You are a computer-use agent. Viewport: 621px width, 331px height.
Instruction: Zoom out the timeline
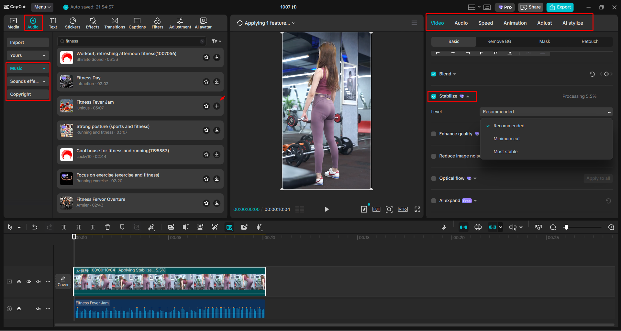coord(553,227)
